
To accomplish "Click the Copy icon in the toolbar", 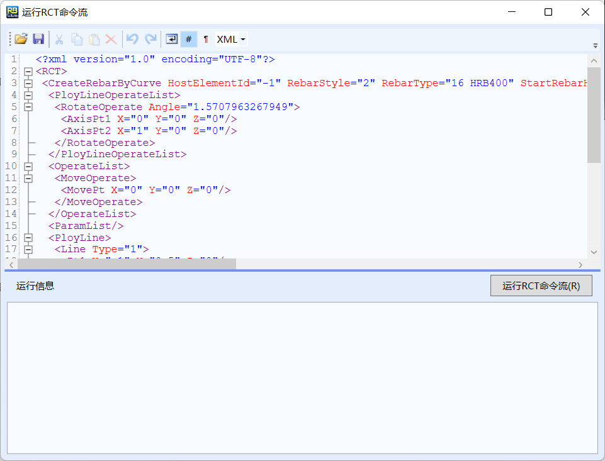I will click(x=77, y=39).
